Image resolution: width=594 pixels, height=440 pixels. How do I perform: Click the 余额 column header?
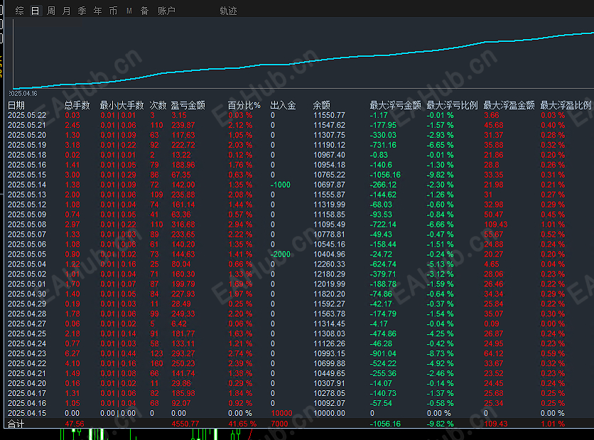[322, 105]
